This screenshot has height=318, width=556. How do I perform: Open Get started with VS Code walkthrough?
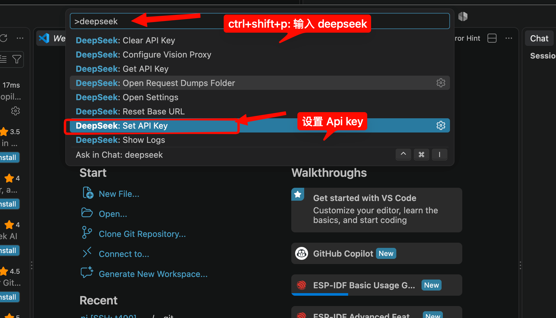click(x=377, y=210)
